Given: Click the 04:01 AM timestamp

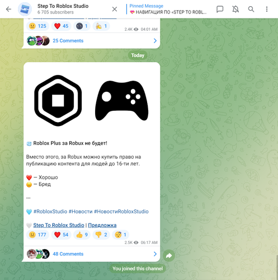Looking at the screenshot, I should coord(149,29).
